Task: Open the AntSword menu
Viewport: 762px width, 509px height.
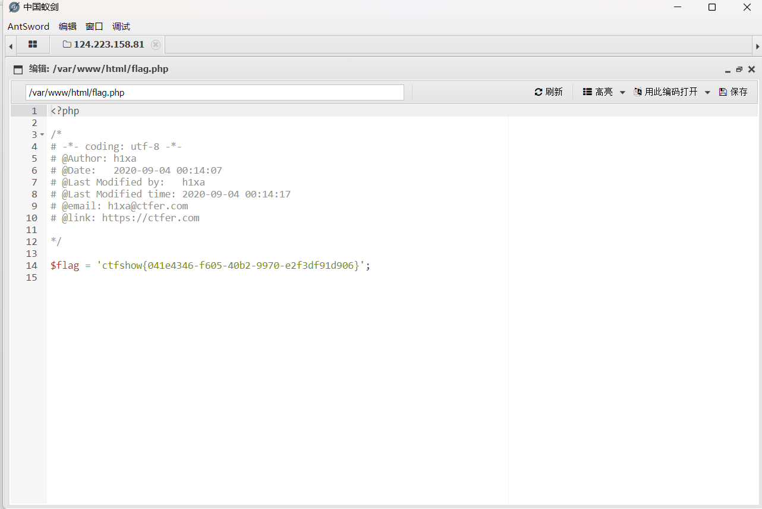Action: coord(29,27)
